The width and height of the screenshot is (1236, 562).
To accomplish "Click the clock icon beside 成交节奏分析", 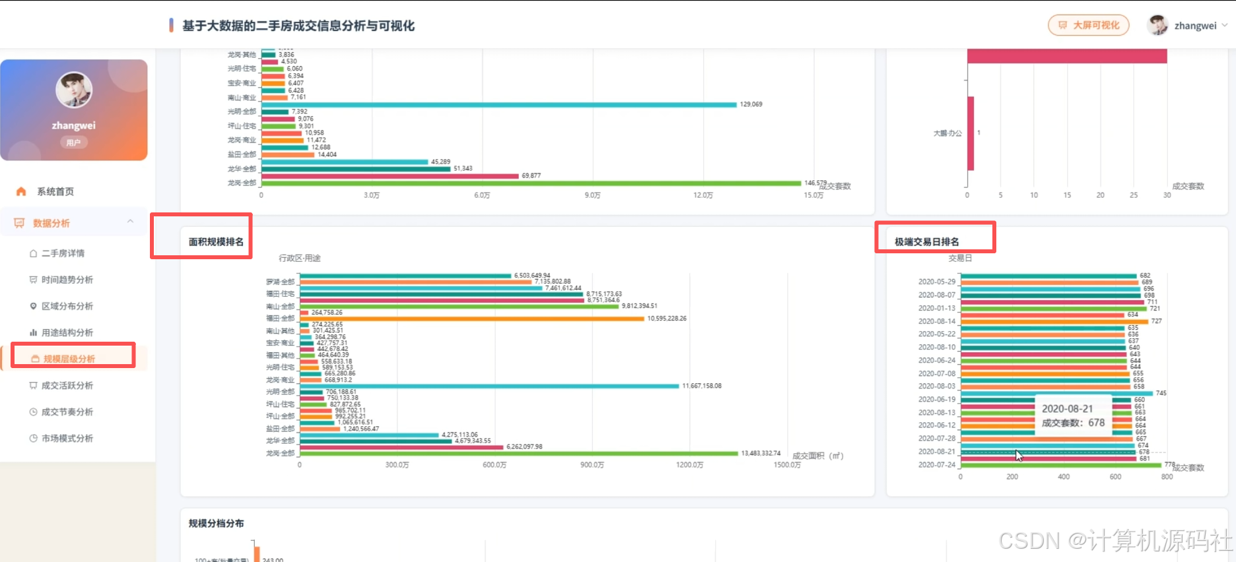I will click(33, 412).
